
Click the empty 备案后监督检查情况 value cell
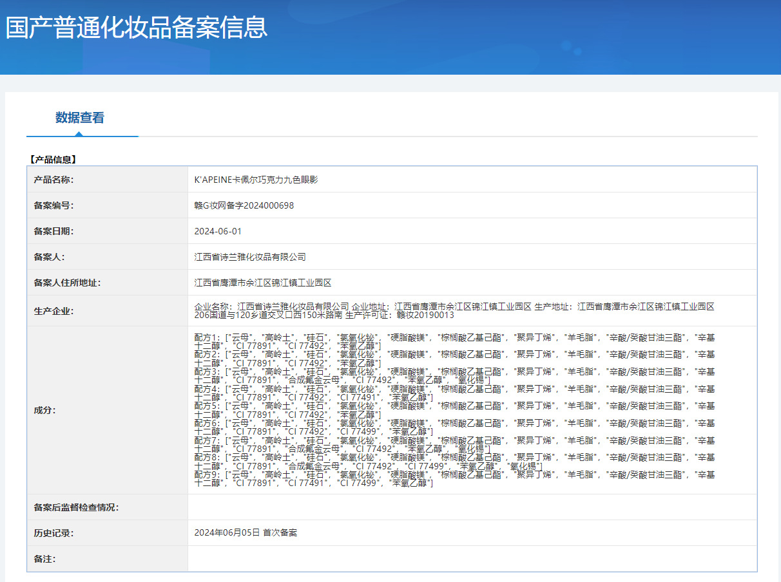[472, 507]
